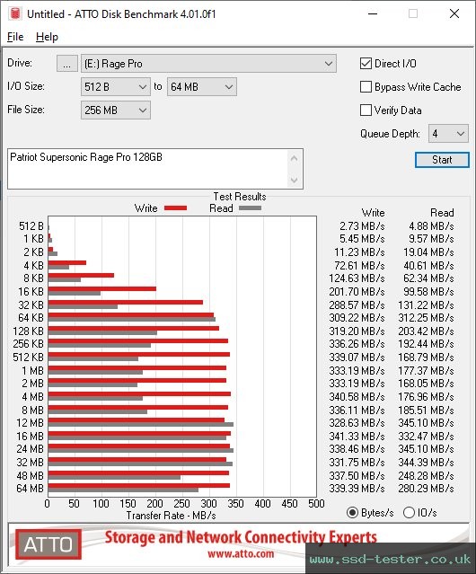Open the www.atto.com link
Screen dimensions: 476x574
point(241,554)
